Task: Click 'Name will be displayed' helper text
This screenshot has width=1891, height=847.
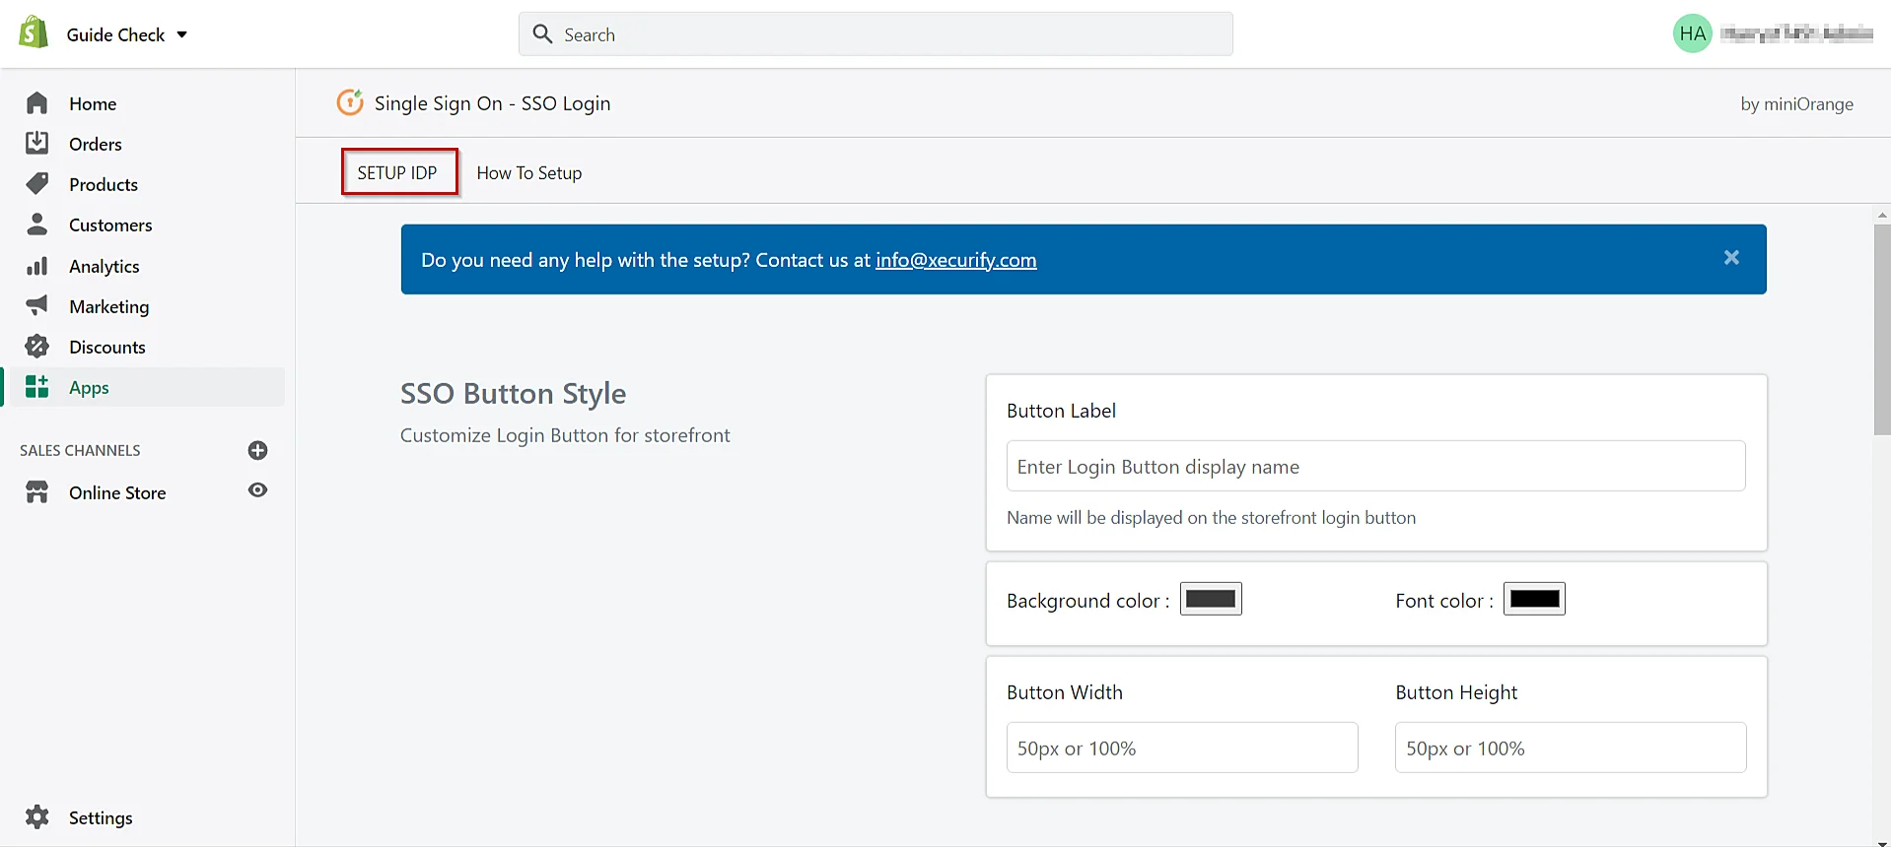Action: pos(1211,517)
